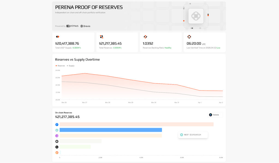
Task: Toggle the Supply series in chart legend
Action: click(x=71, y=66)
